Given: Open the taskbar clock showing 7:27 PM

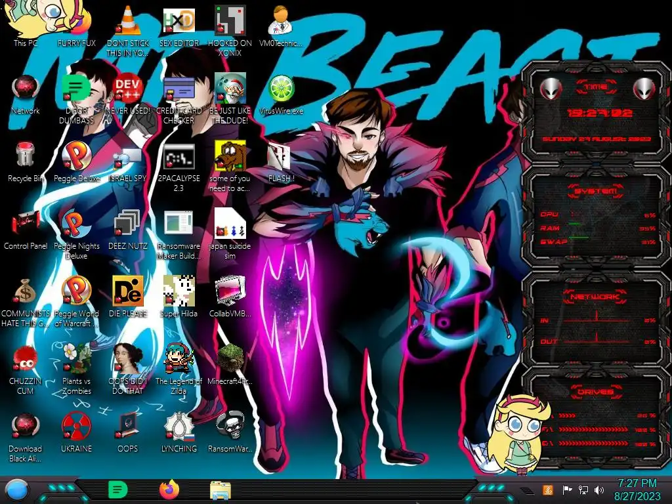Looking at the screenshot, I should click(637, 490).
